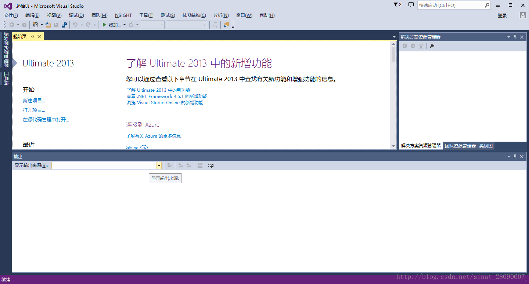The width and height of the screenshot is (529, 284).
Task: Open the solution platforms combo box
Action: pos(187,25)
